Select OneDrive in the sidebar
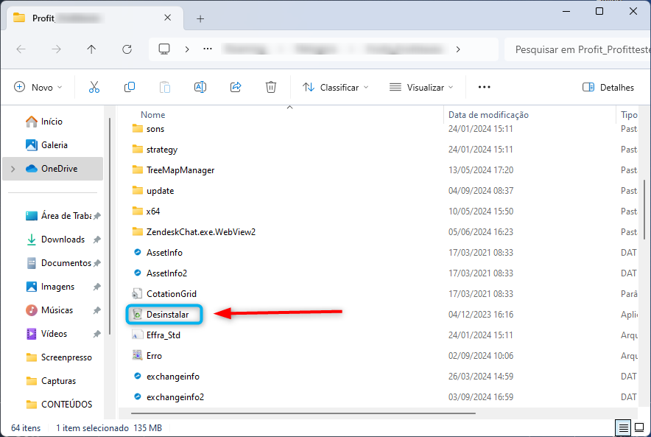This screenshot has width=651, height=437. 53,169
